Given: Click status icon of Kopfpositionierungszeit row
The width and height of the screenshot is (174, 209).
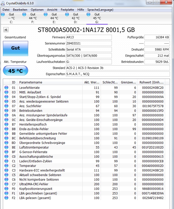Looking at the screenshot, I should (6, 189).
